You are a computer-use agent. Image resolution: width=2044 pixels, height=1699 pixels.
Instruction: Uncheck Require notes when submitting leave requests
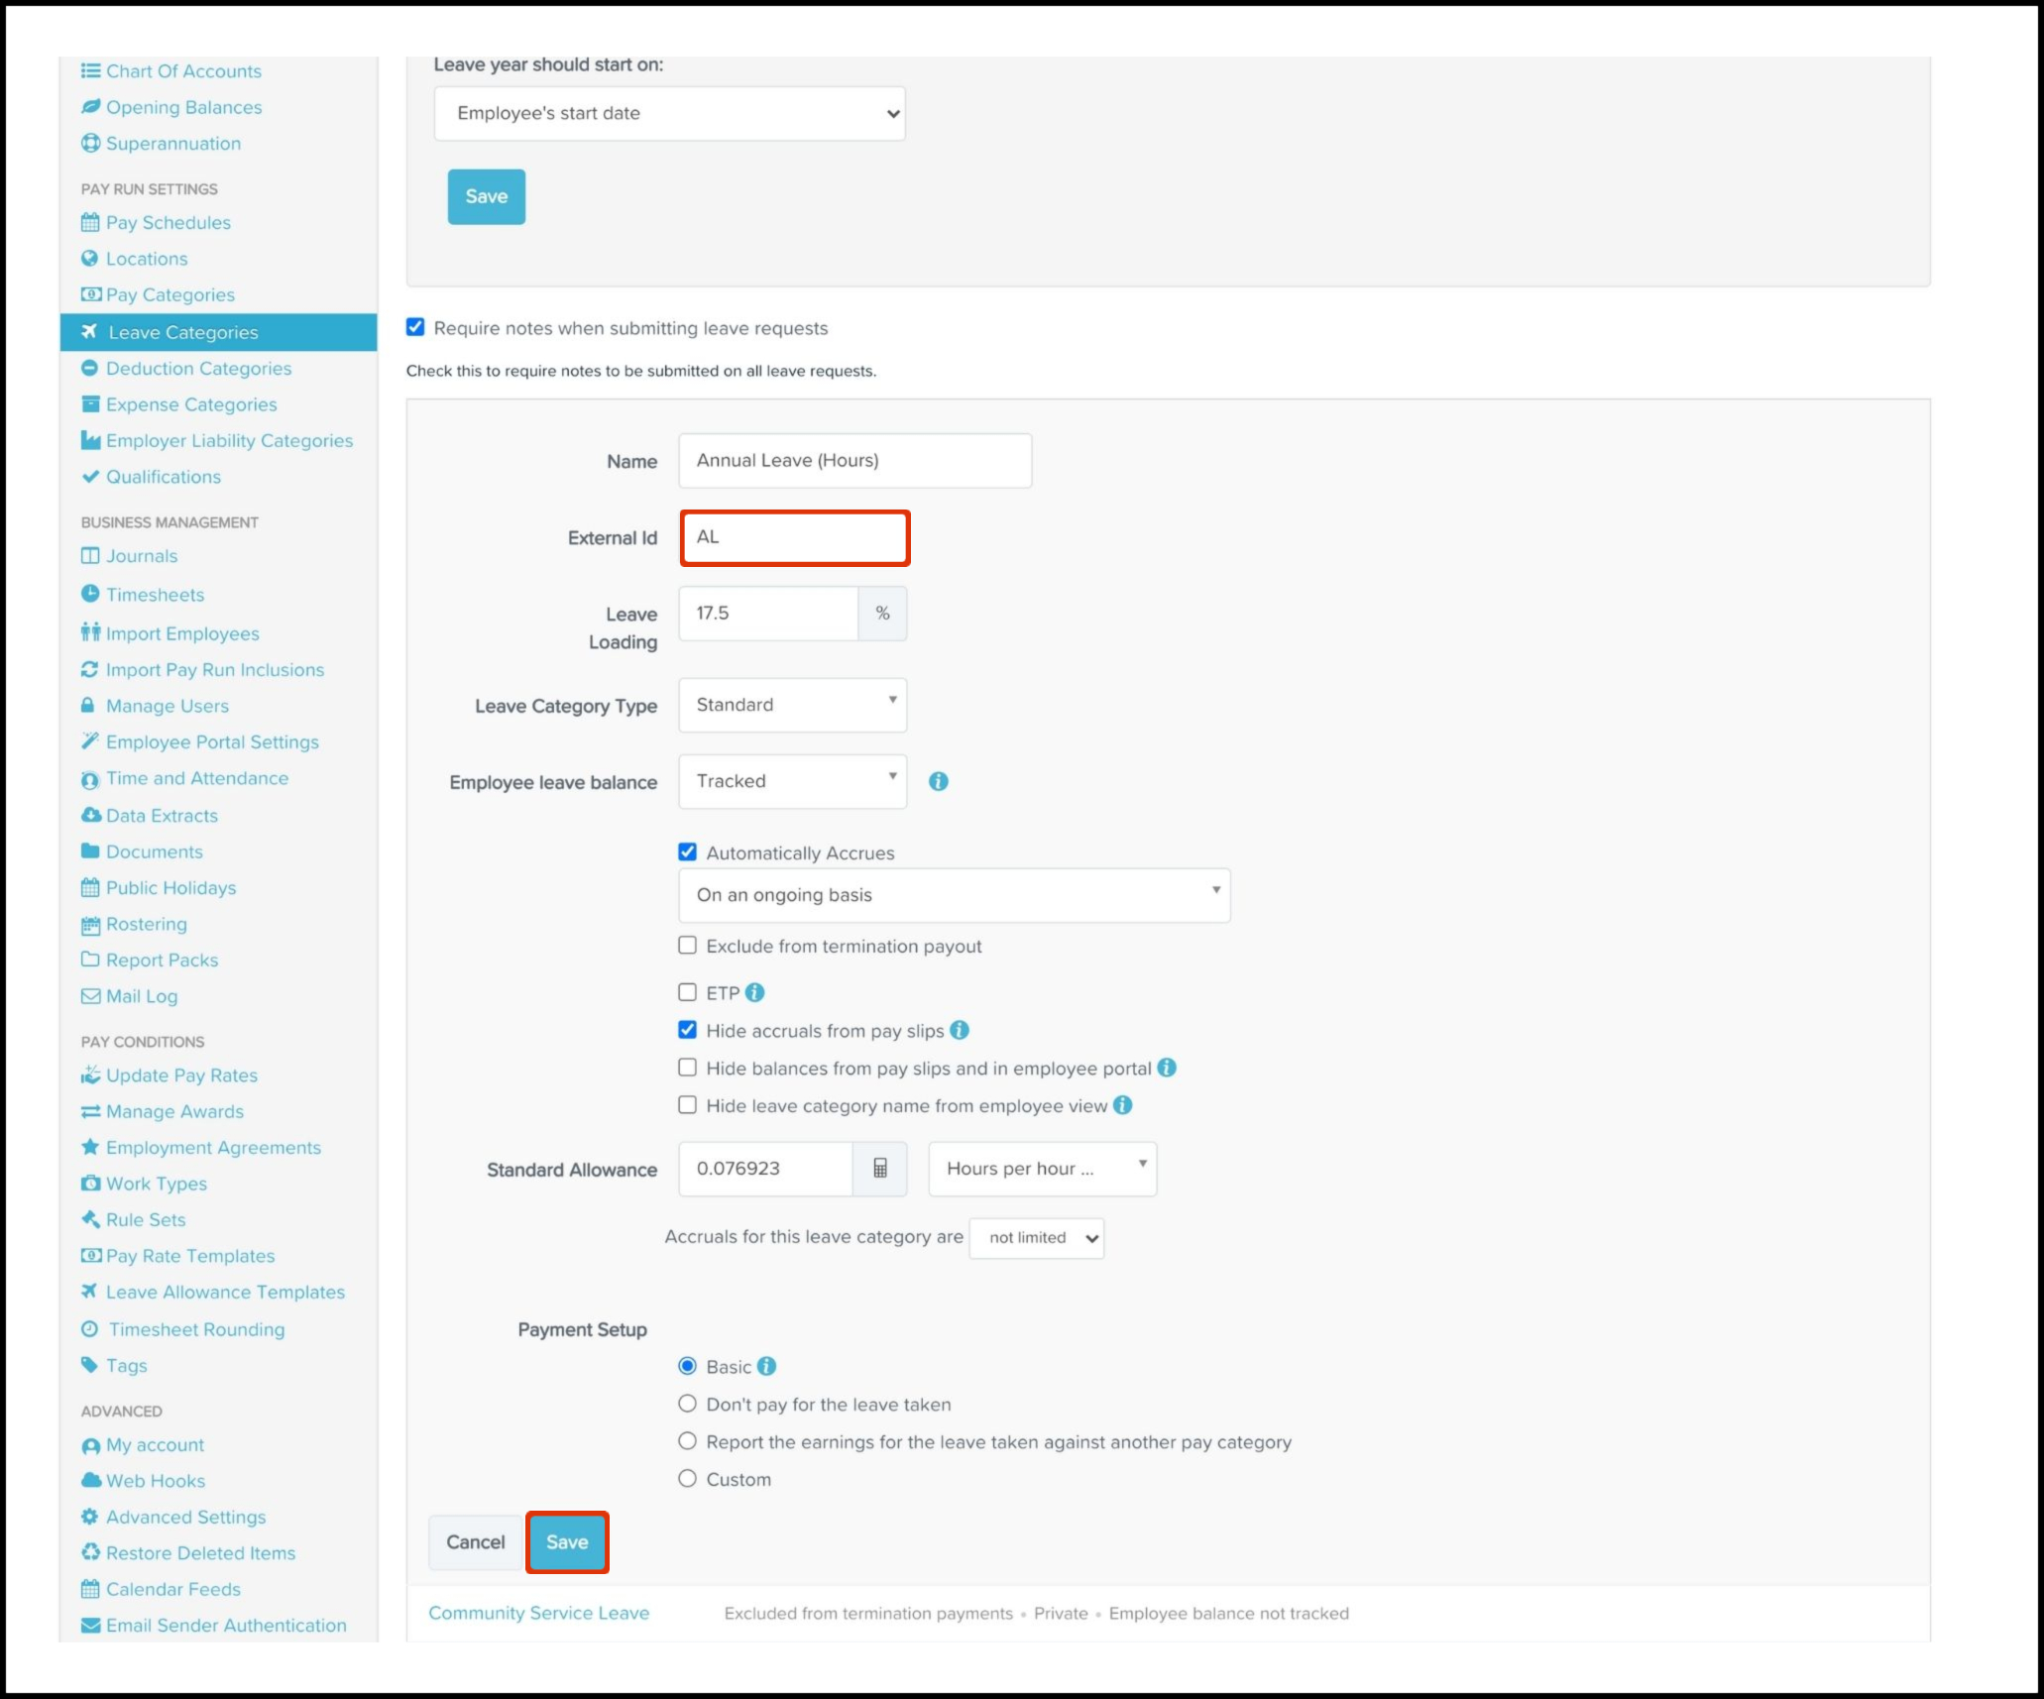point(415,327)
